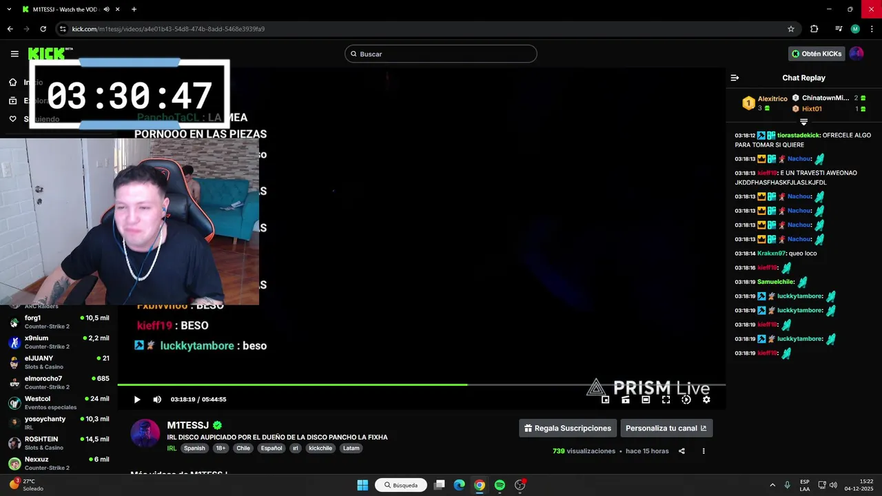Screen dimensions: 882x496
Task: Click Alexitrico top gifter name
Action: (x=772, y=99)
